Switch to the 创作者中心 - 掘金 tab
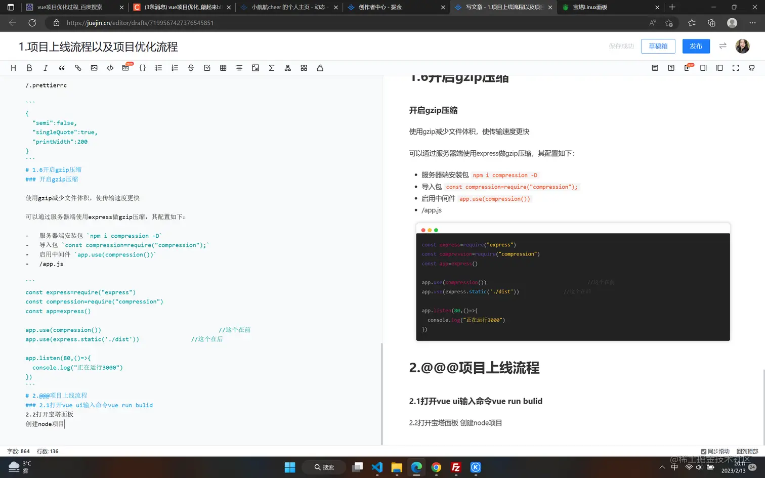The width and height of the screenshot is (765, 478). click(x=396, y=7)
